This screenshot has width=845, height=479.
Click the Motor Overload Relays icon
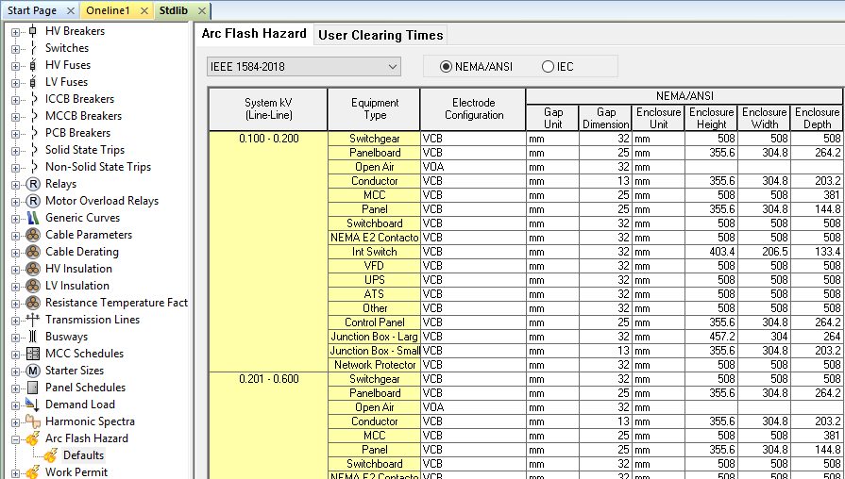[x=33, y=201]
